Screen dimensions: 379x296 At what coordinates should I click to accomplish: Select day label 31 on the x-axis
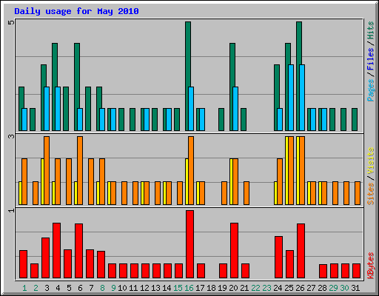pyautogui.click(x=355, y=288)
